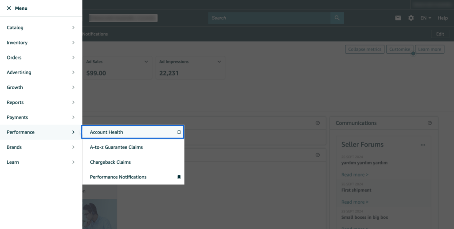Open 'Small boxes in big box' post

364,217
